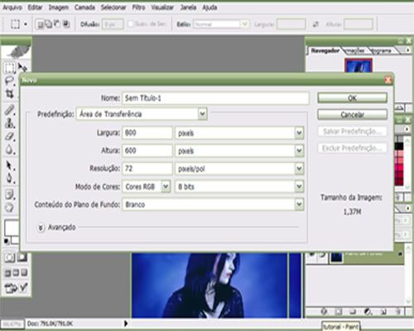414x331 pixels.
Task: Select the Rectangular Marquee tool in toolbox
Action: [x=9, y=68]
